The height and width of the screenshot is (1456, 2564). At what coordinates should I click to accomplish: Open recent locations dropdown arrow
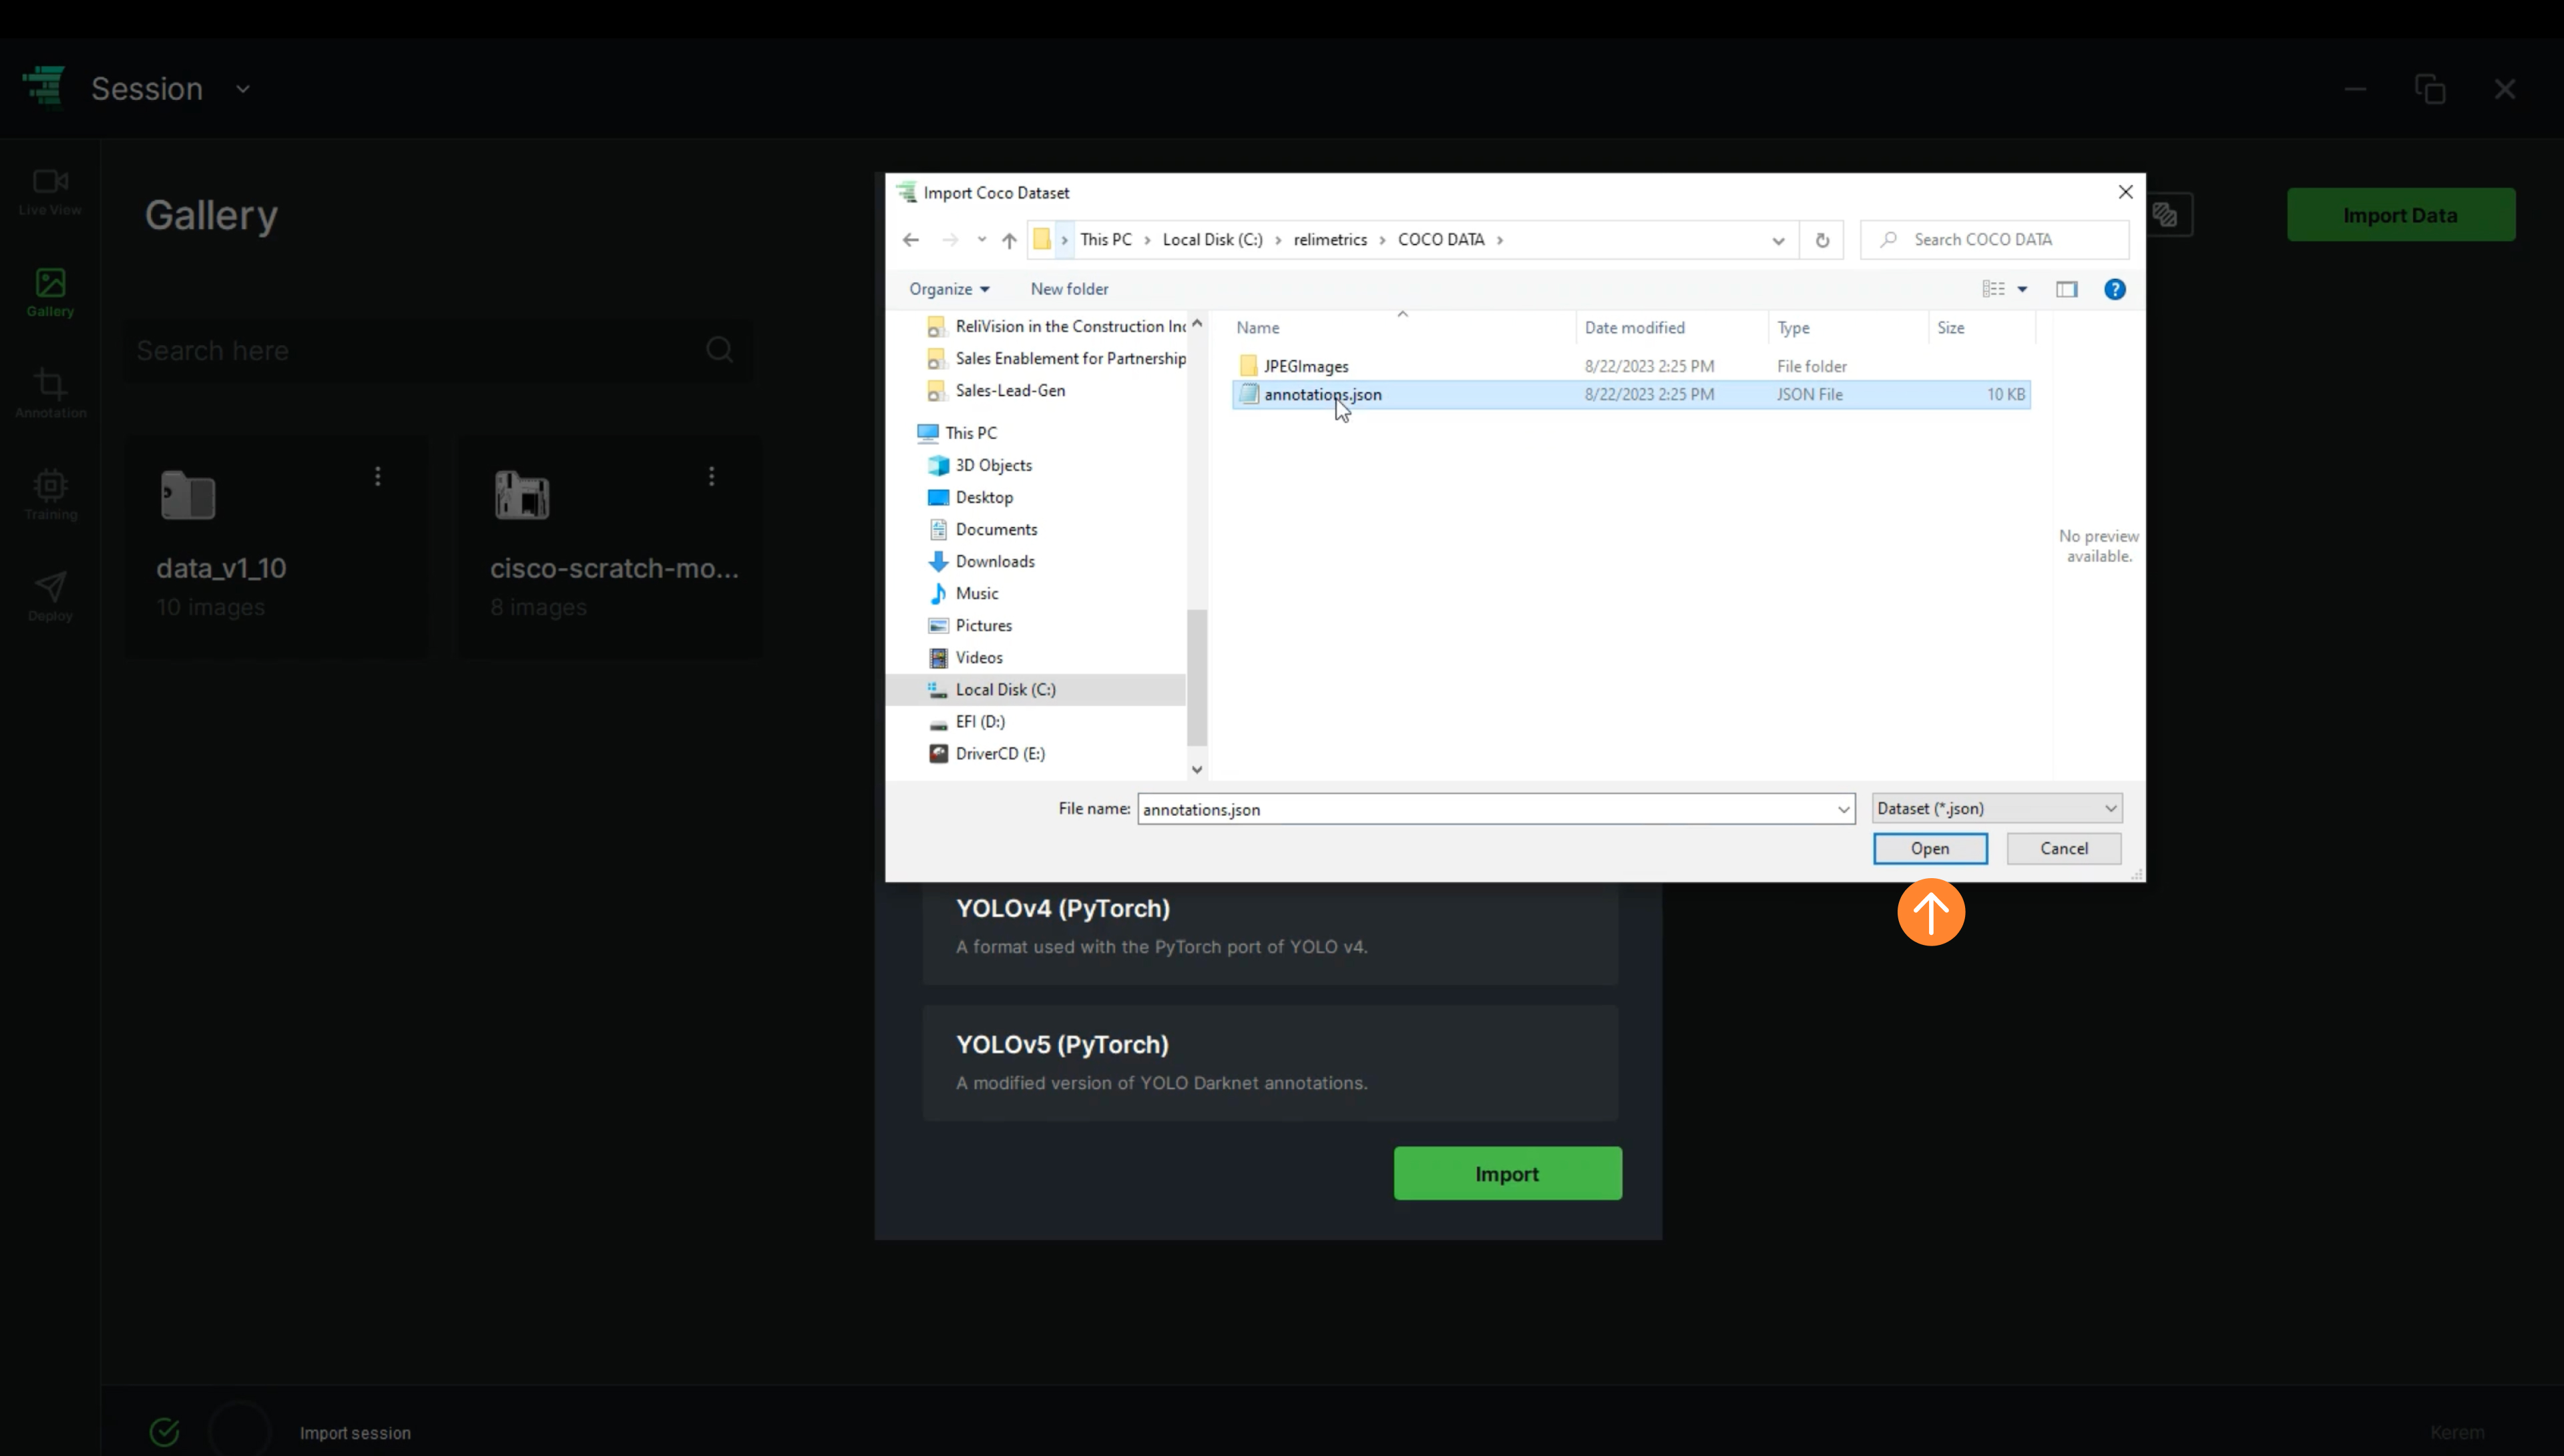[982, 240]
